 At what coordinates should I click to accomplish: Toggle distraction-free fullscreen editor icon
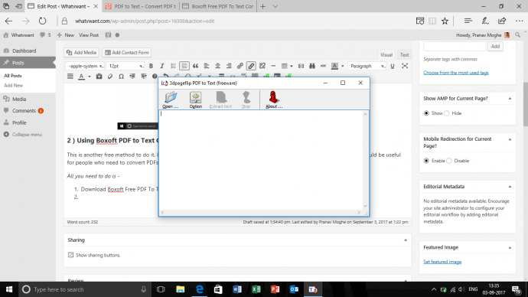pyautogui.click(x=405, y=66)
